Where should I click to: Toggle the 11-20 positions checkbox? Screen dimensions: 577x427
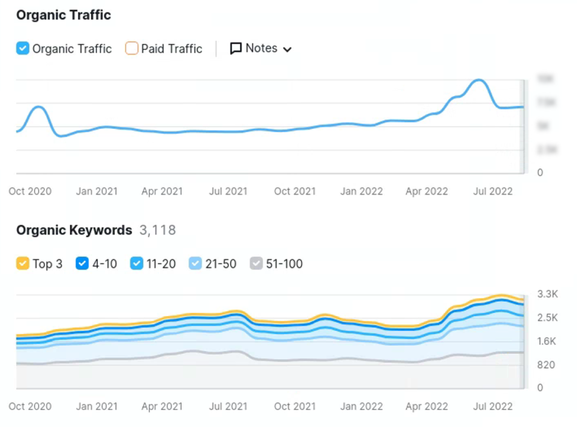137,263
